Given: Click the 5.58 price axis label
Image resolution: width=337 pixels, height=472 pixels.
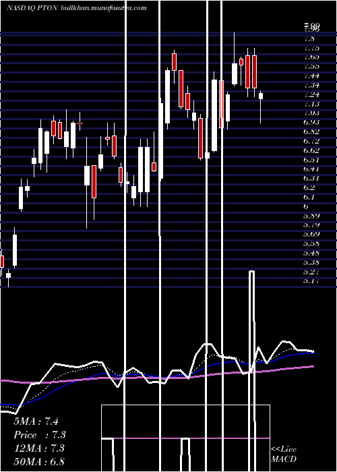Looking at the screenshot, I should pos(311,243).
